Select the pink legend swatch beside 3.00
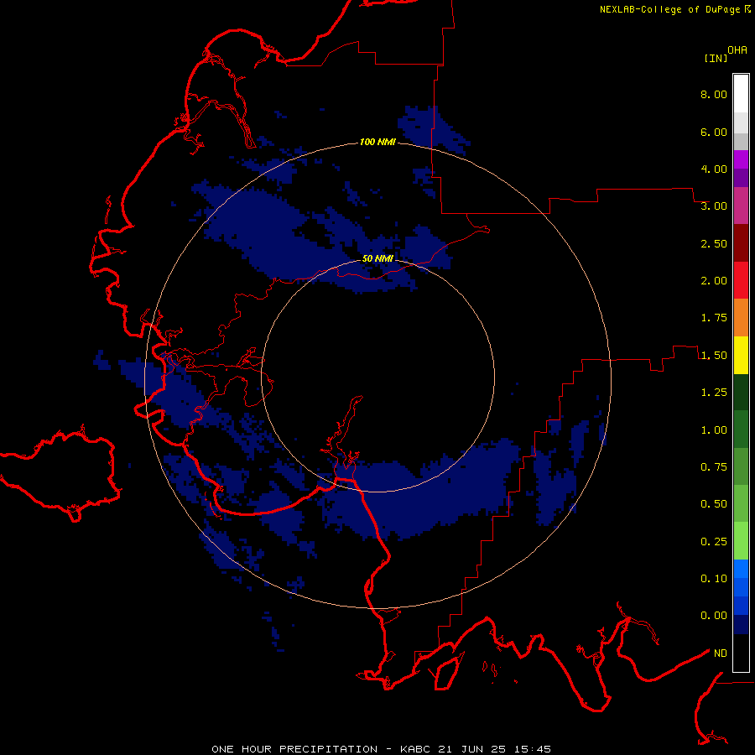The image size is (755, 755). [x=741, y=206]
